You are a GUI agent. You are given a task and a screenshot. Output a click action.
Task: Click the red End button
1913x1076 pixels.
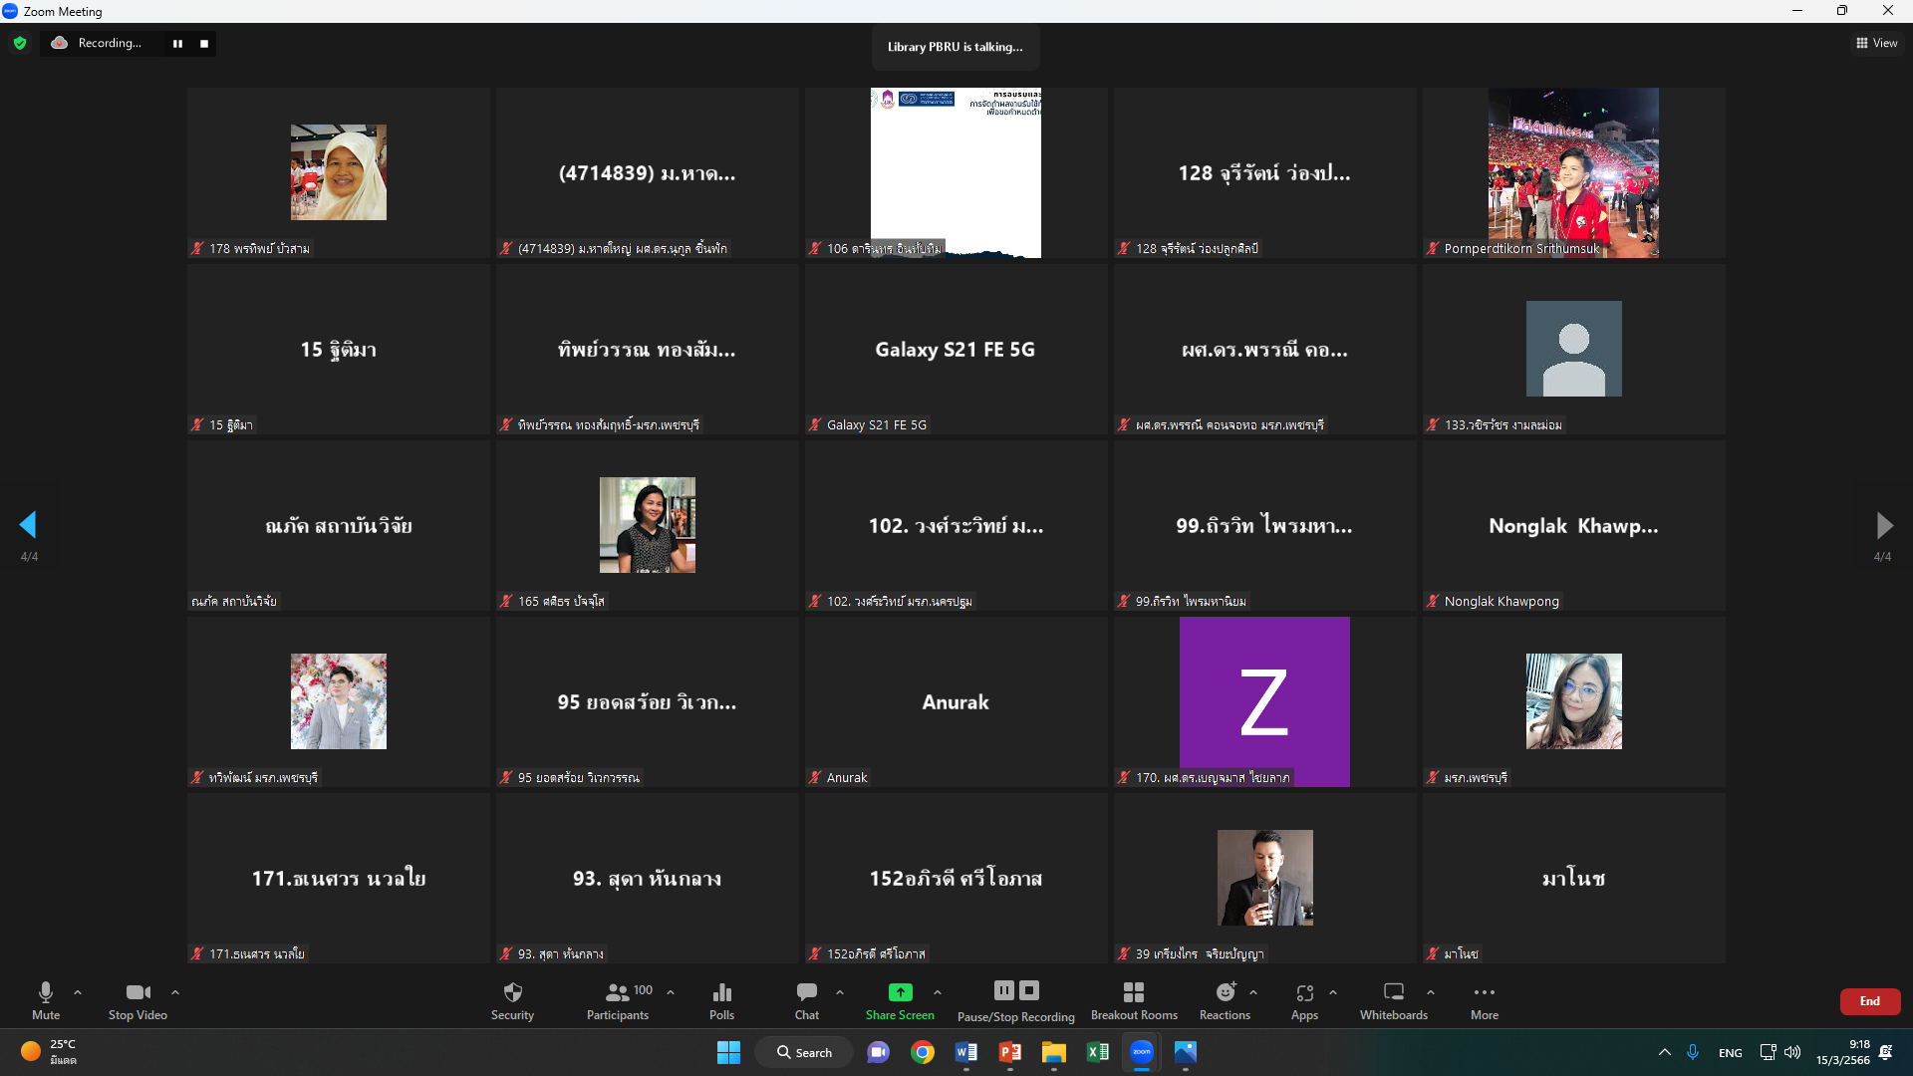(x=1869, y=1001)
